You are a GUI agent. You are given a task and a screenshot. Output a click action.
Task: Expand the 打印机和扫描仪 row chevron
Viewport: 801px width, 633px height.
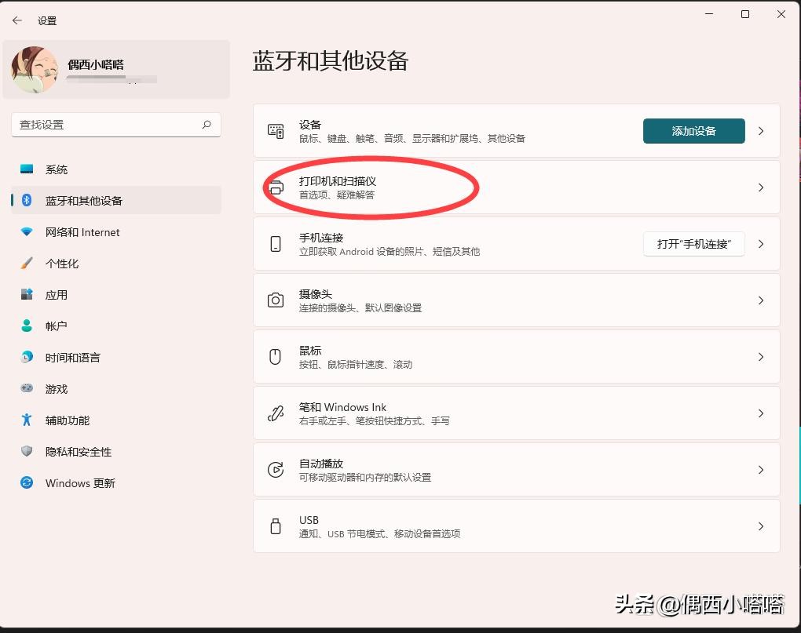[760, 187]
